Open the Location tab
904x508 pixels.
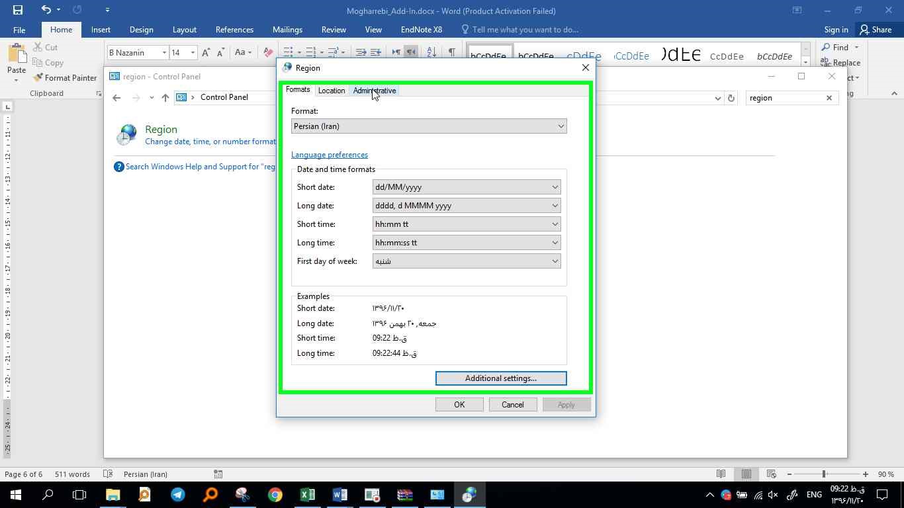[x=332, y=91]
